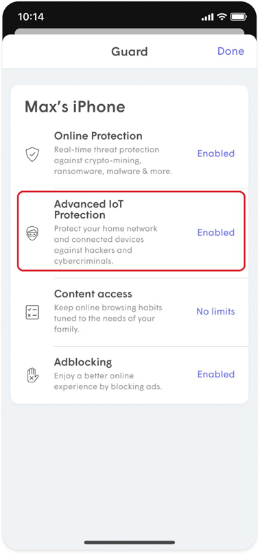The height and width of the screenshot is (555, 260).
Task: Open Content access No limits options
Action: point(215,312)
